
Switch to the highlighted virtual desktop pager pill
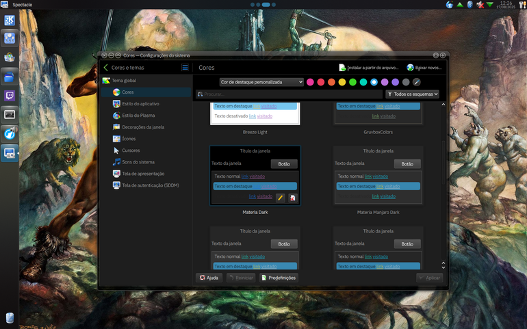tap(266, 5)
